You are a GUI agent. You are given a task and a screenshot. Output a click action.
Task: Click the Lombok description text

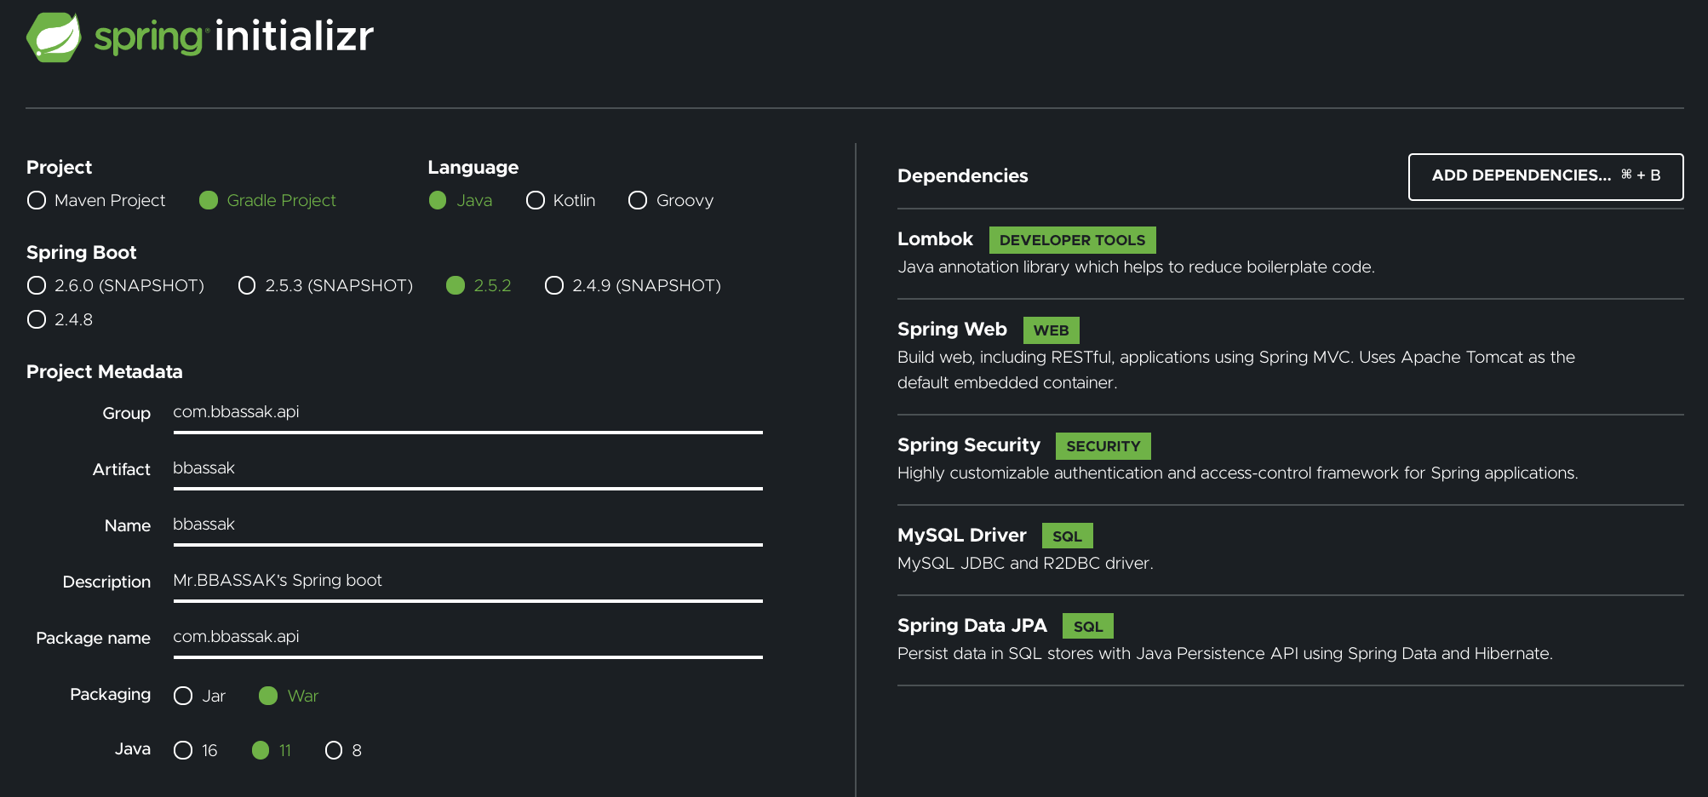point(1136,267)
